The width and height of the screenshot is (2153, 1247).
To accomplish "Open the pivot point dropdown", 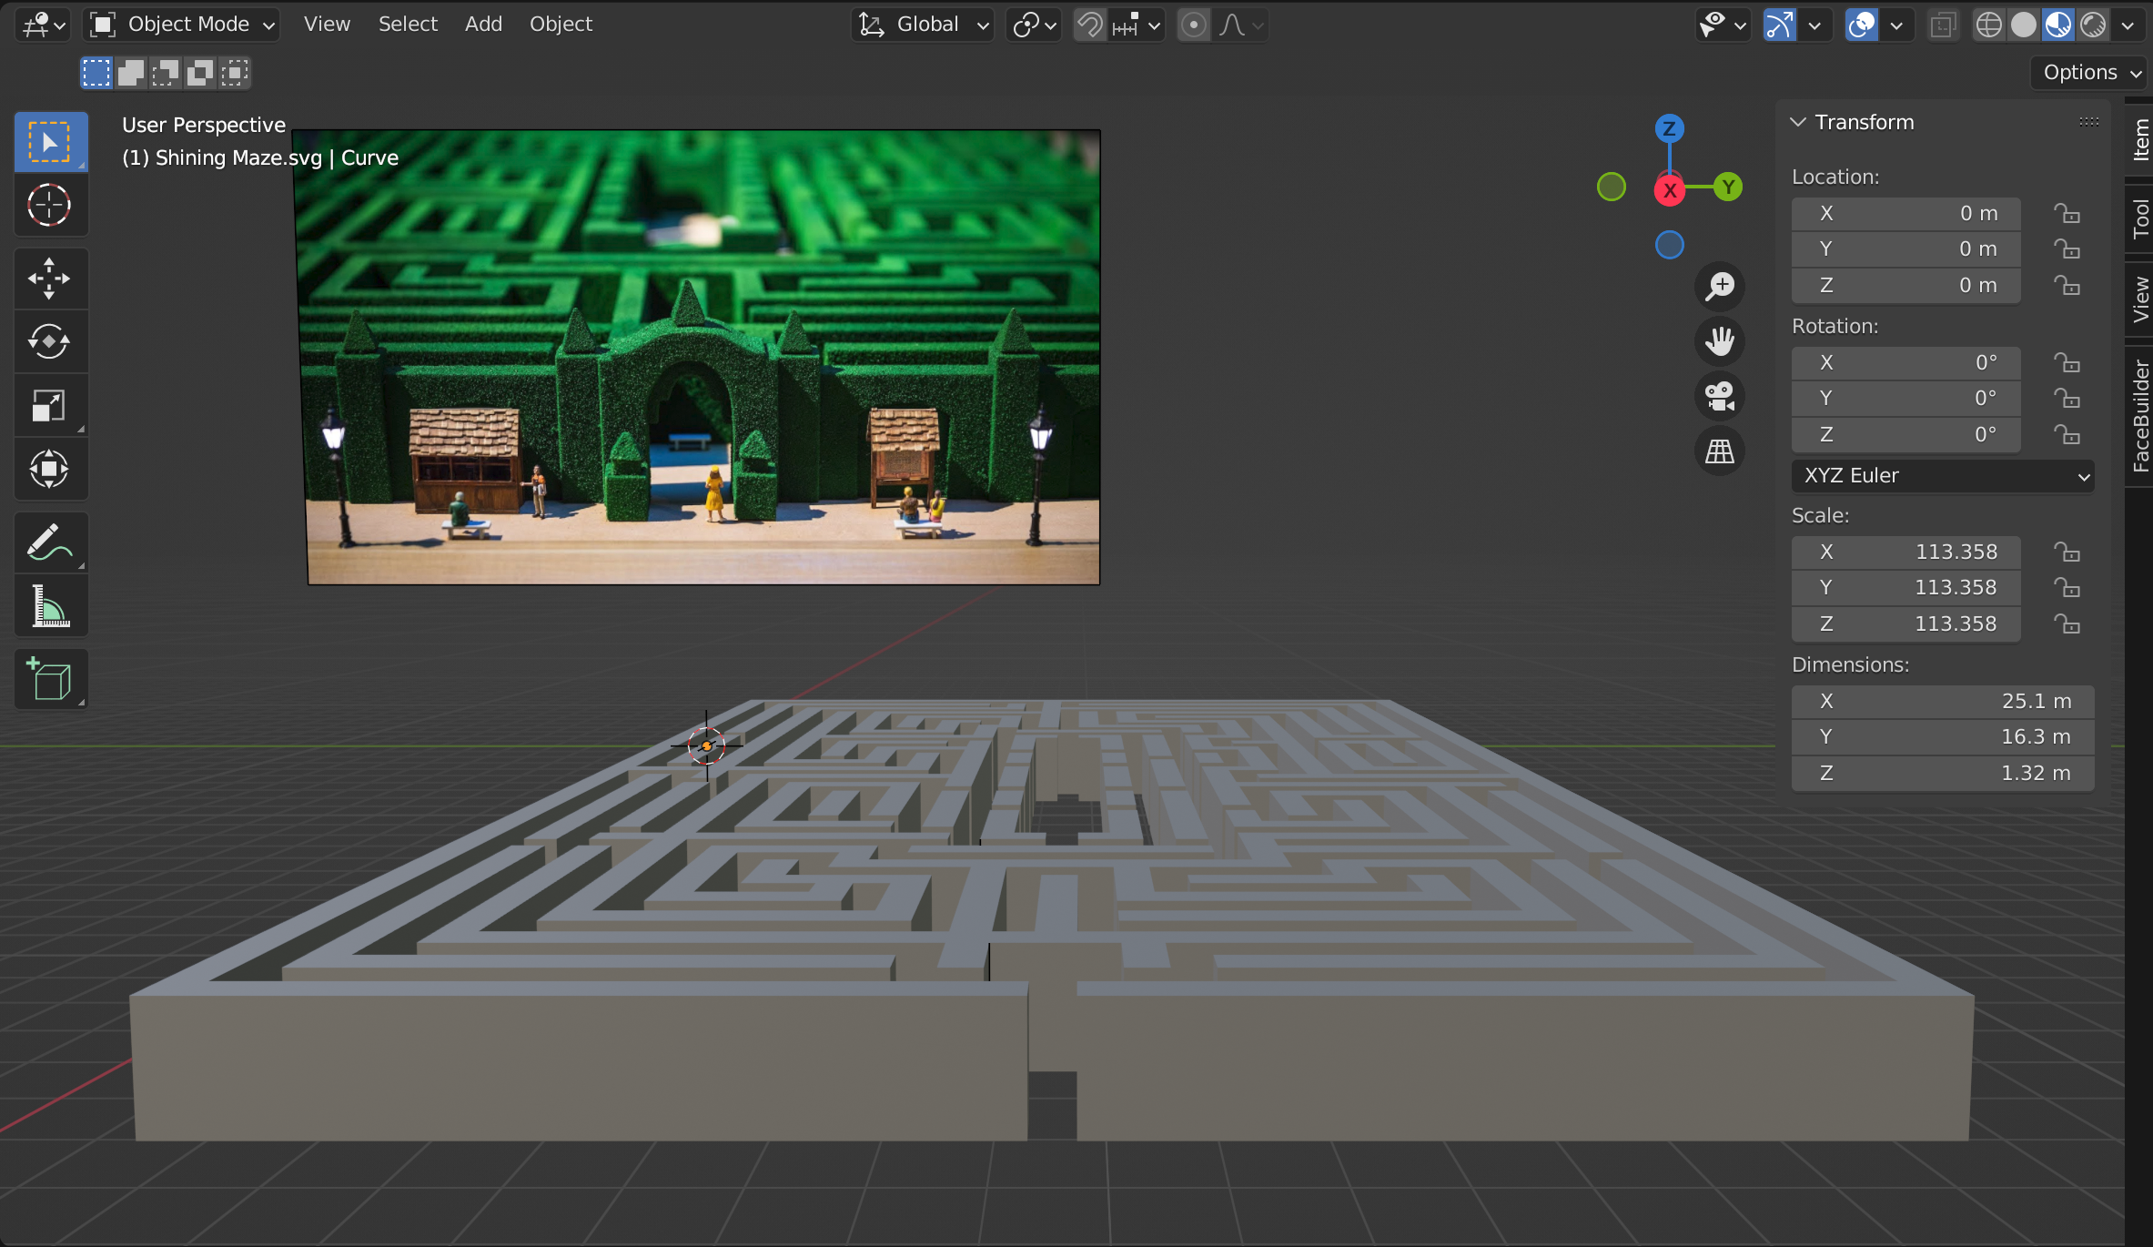I will pyautogui.click(x=1034, y=25).
